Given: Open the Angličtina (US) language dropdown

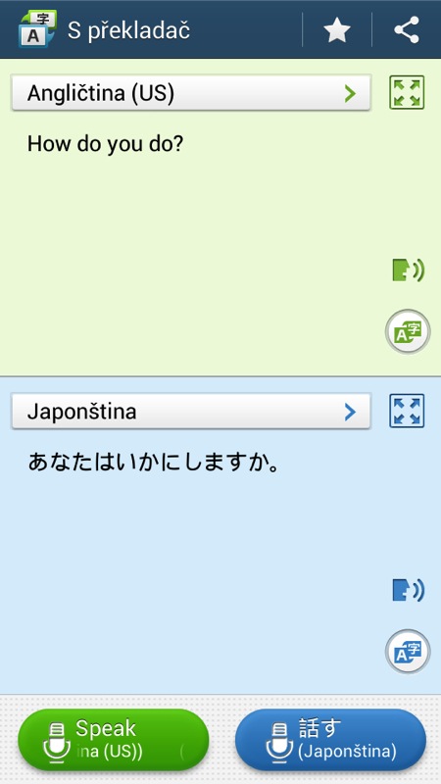Looking at the screenshot, I should tap(190, 93).
